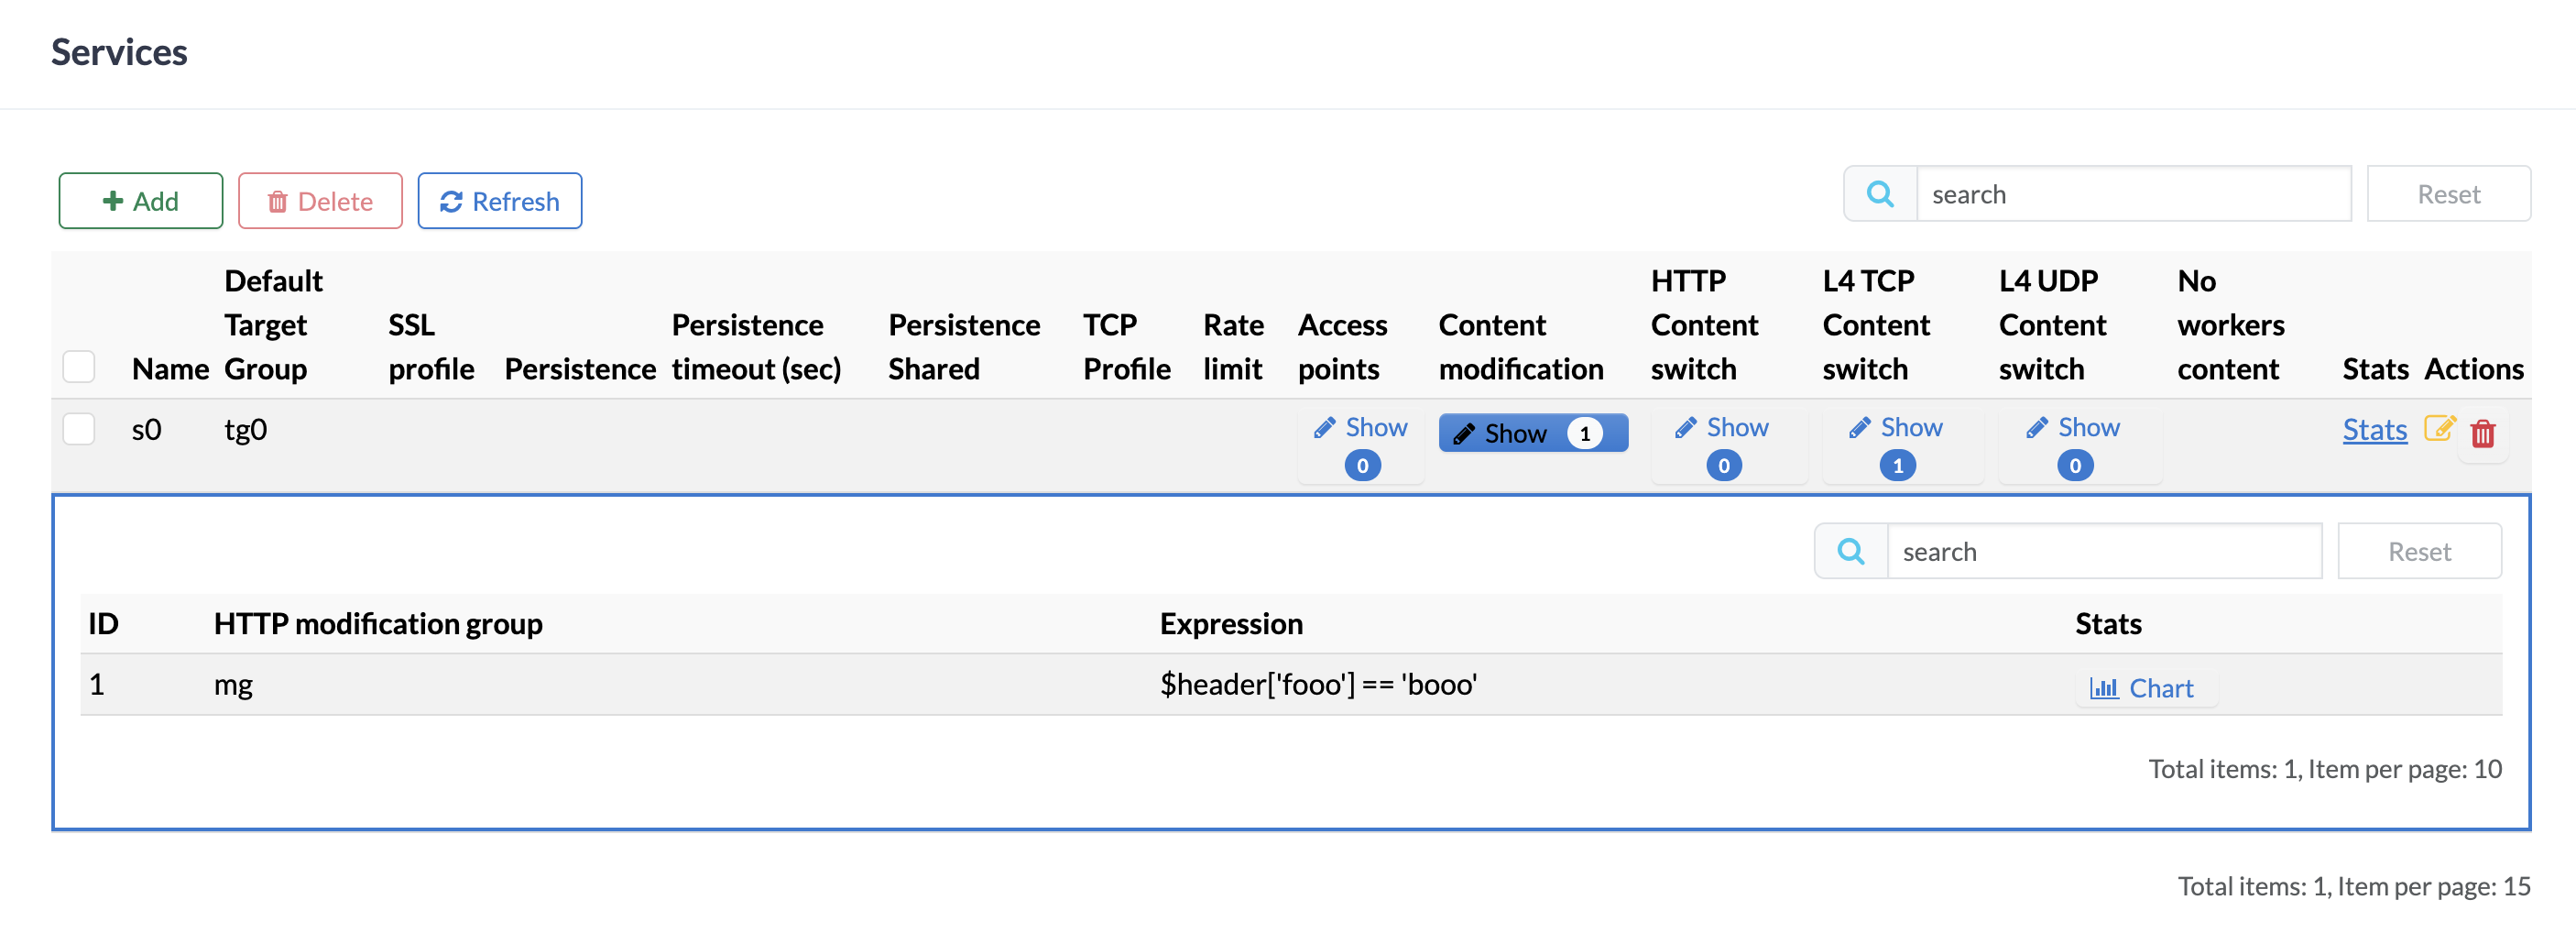
Task: Toggle the select-all checkbox in the table header
Action: click(79, 367)
